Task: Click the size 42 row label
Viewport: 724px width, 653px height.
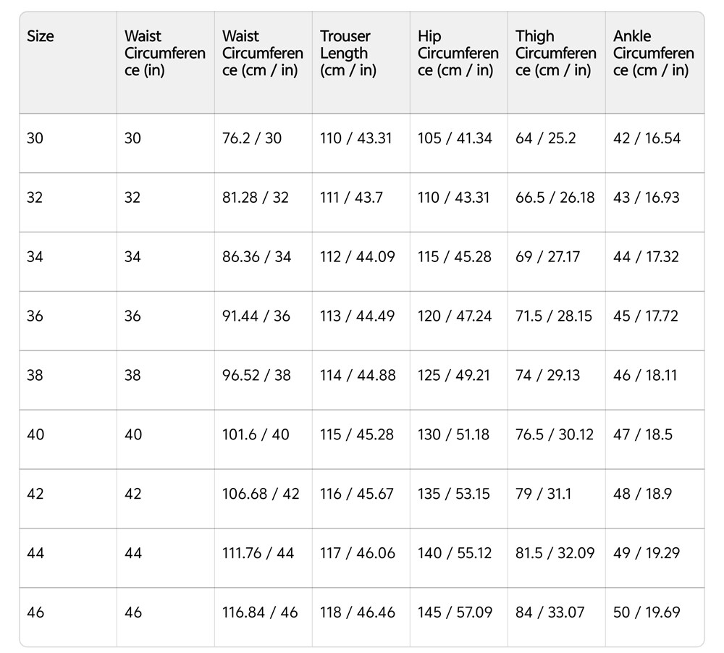Action: click(35, 494)
